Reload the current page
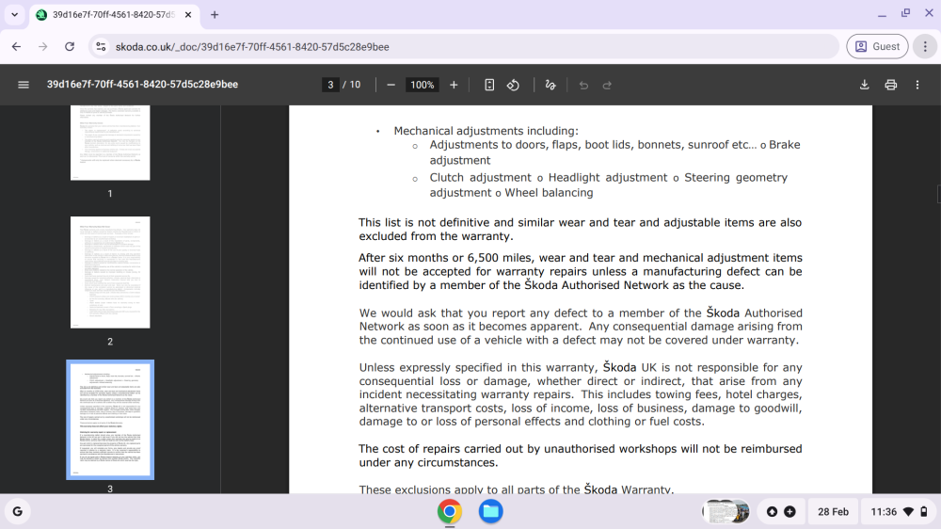 [x=70, y=46]
